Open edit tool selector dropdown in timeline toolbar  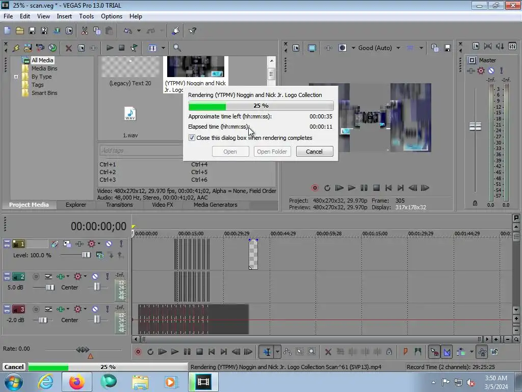277,352
